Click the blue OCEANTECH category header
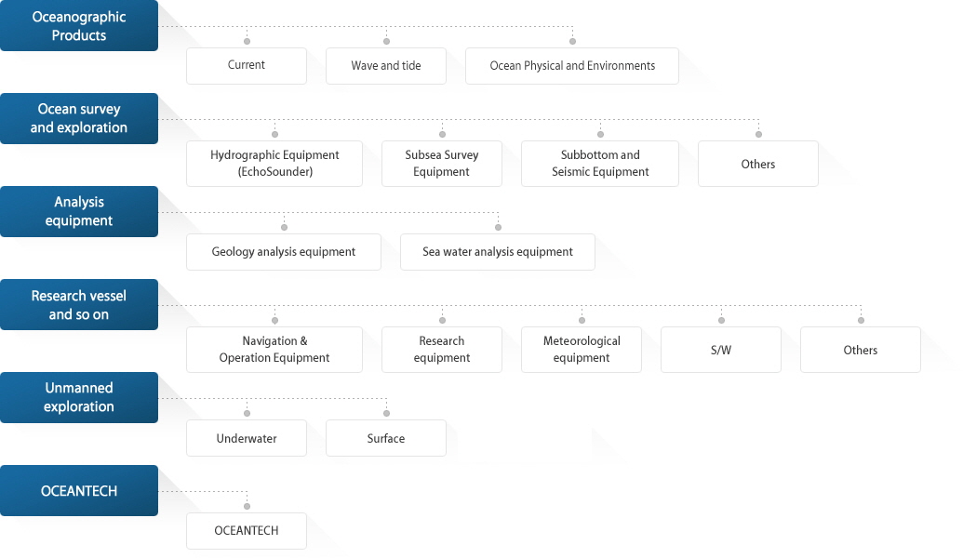 coord(79,490)
